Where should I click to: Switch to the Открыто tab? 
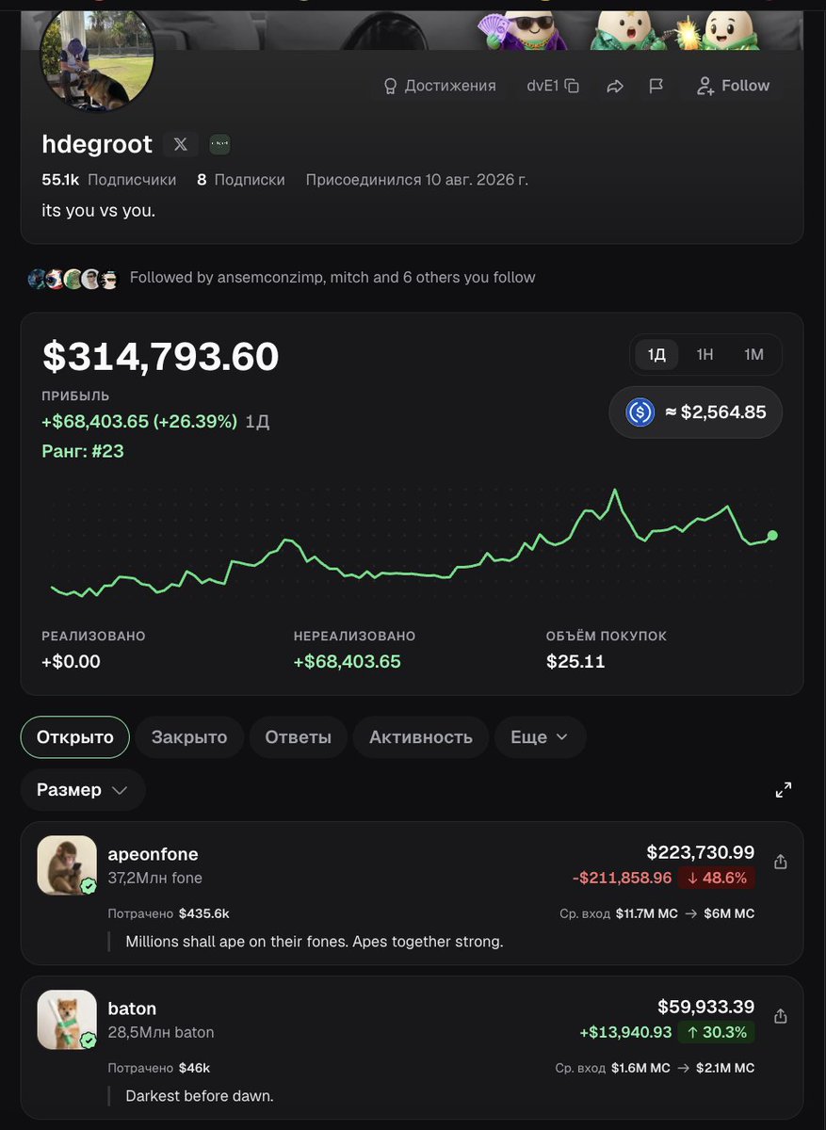pos(75,737)
